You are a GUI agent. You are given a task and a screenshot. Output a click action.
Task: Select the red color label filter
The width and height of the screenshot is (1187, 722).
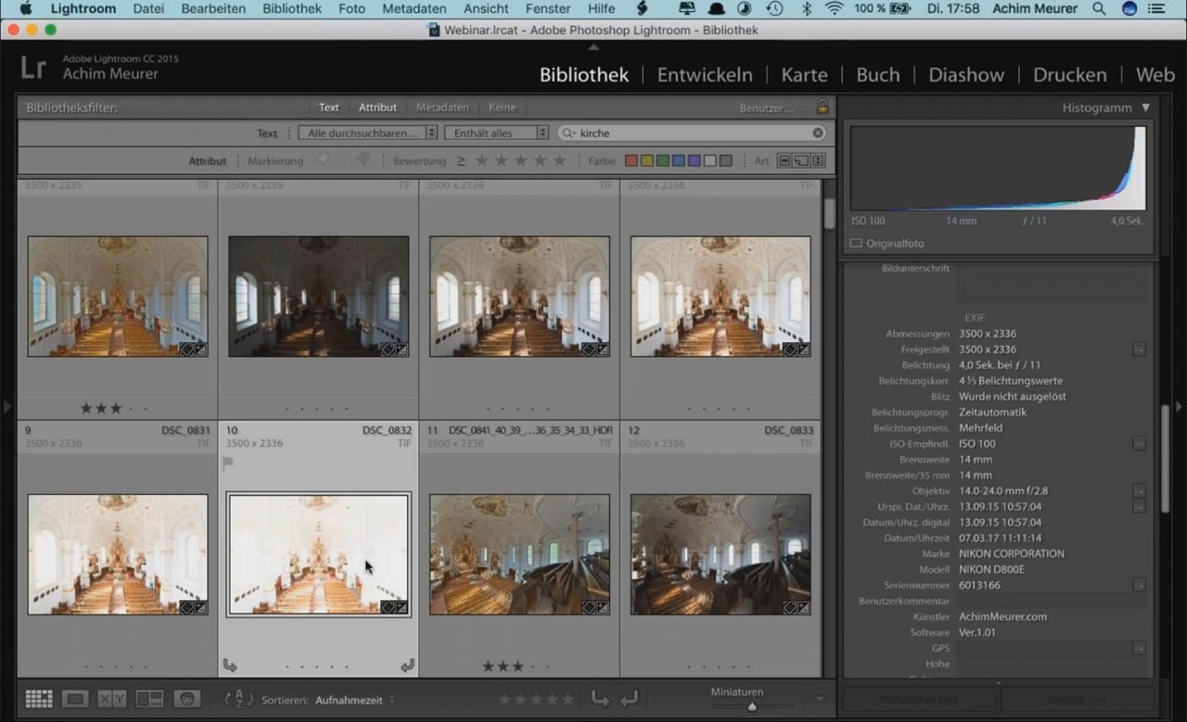tap(631, 160)
